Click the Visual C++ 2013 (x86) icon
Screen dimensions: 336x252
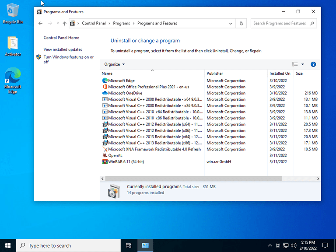point(105,143)
